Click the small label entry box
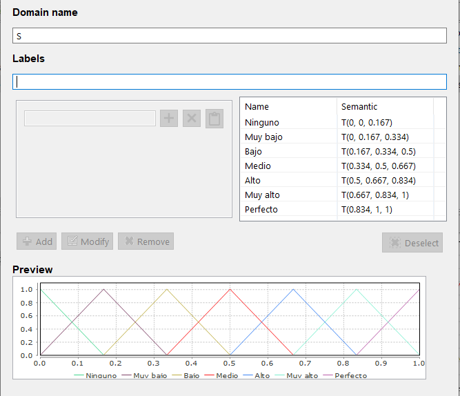Image resolution: width=460 pixels, height=396 pixels. (90, 118)
